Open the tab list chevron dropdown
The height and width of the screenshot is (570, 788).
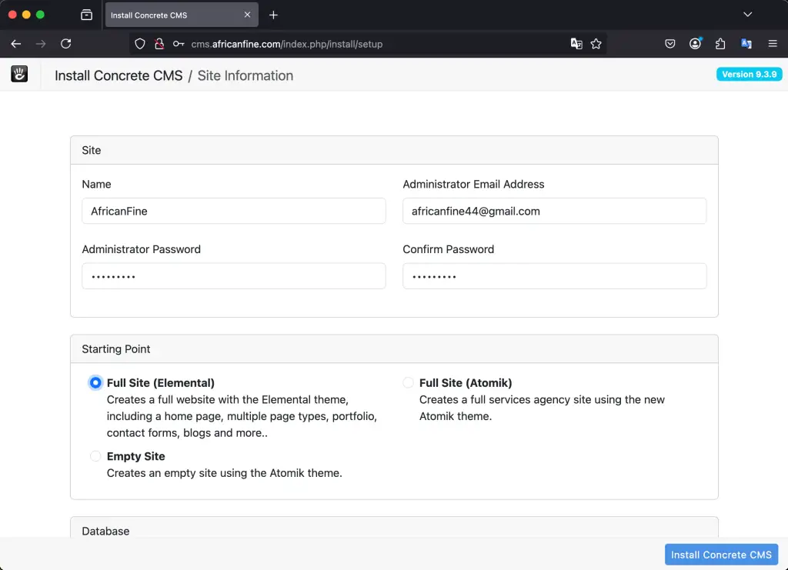747,14
